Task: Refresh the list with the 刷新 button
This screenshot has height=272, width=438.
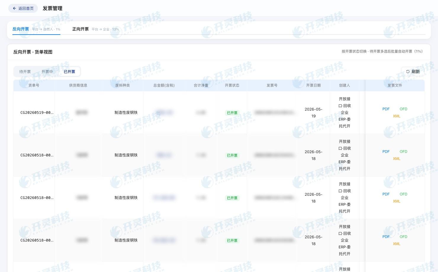Action: (x=413, y=72)
